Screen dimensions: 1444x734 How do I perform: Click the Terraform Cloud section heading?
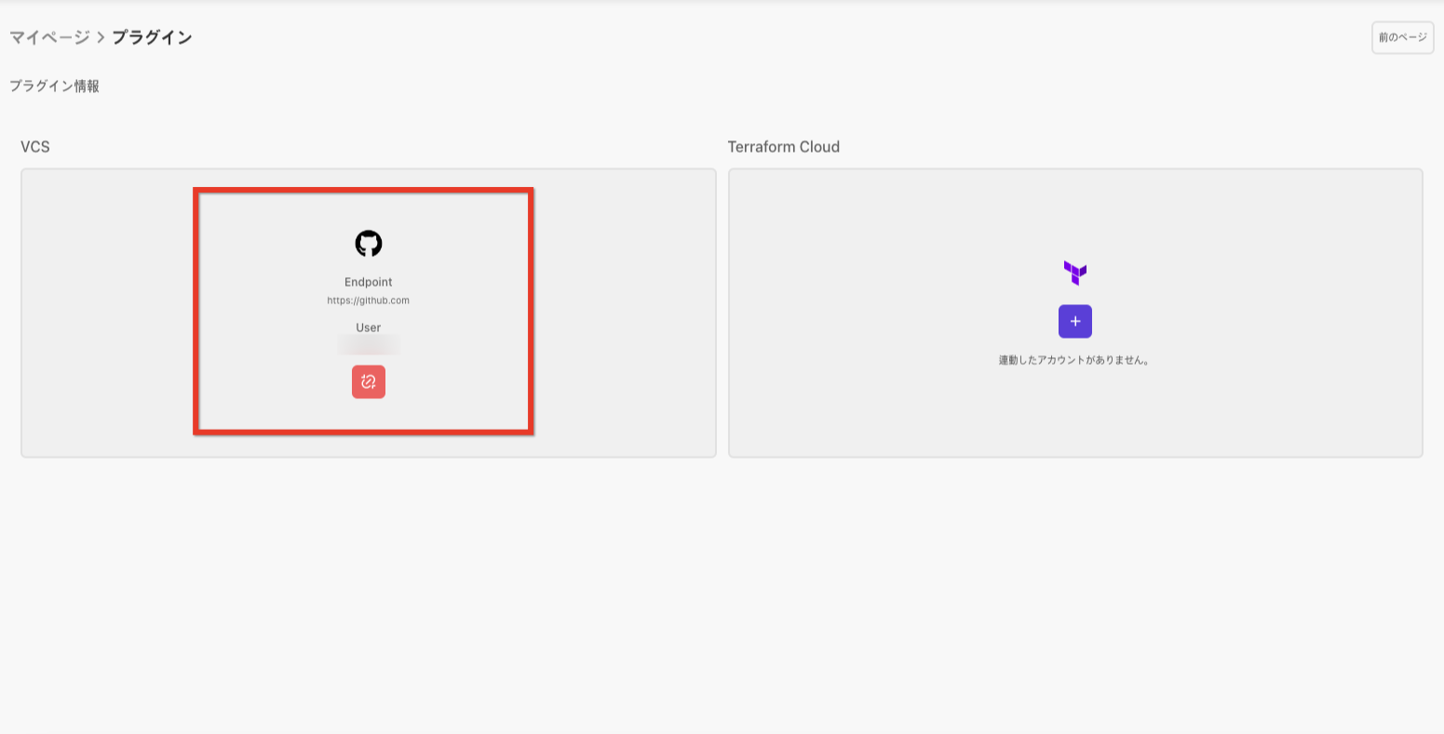[784, 147]
